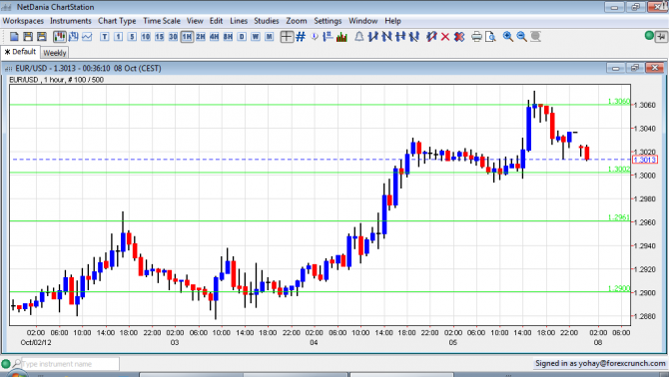Minimize the EUR/USD chart inner window
Image resolution: width=669 pixels, height=377 pixels.
(616, 68)
